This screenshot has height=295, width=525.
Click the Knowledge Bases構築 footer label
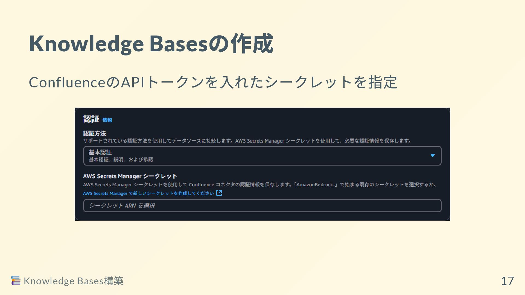[x=73, y=281]
